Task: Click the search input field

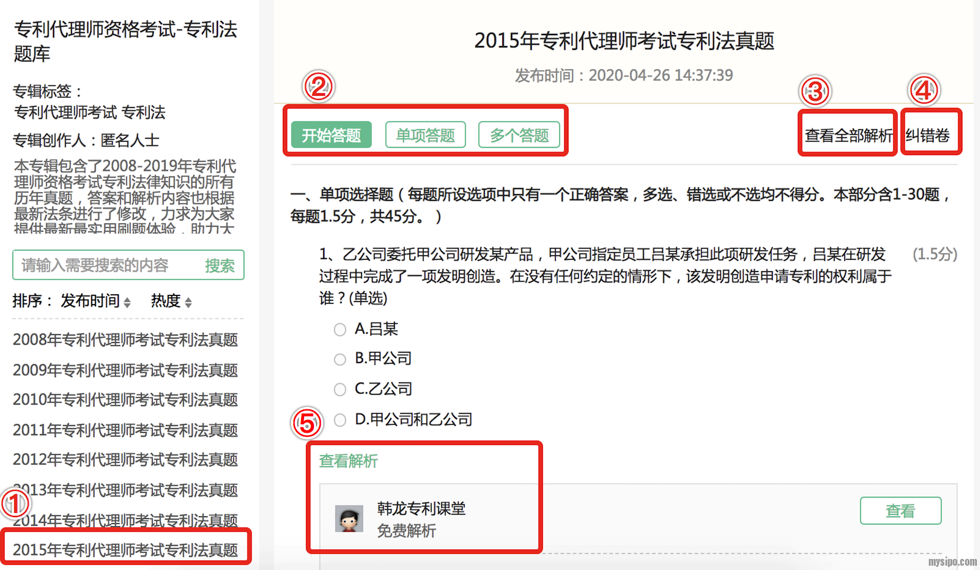Action: [x=105, y=265]
